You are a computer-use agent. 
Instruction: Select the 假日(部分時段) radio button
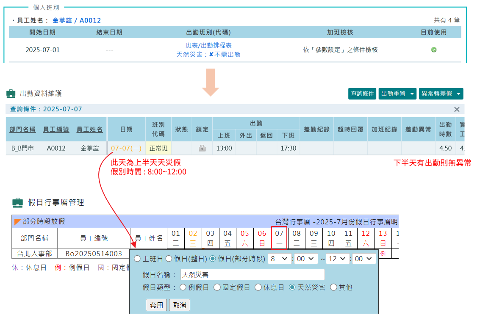[212, 259]
